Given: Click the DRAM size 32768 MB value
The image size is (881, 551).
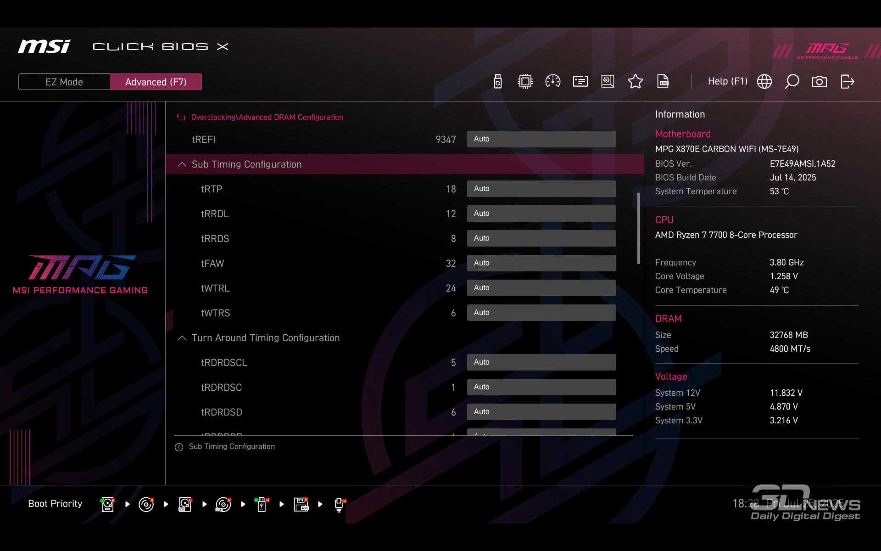Looking at the screenshot, I should pyautogui.click(x=789, y=335).
